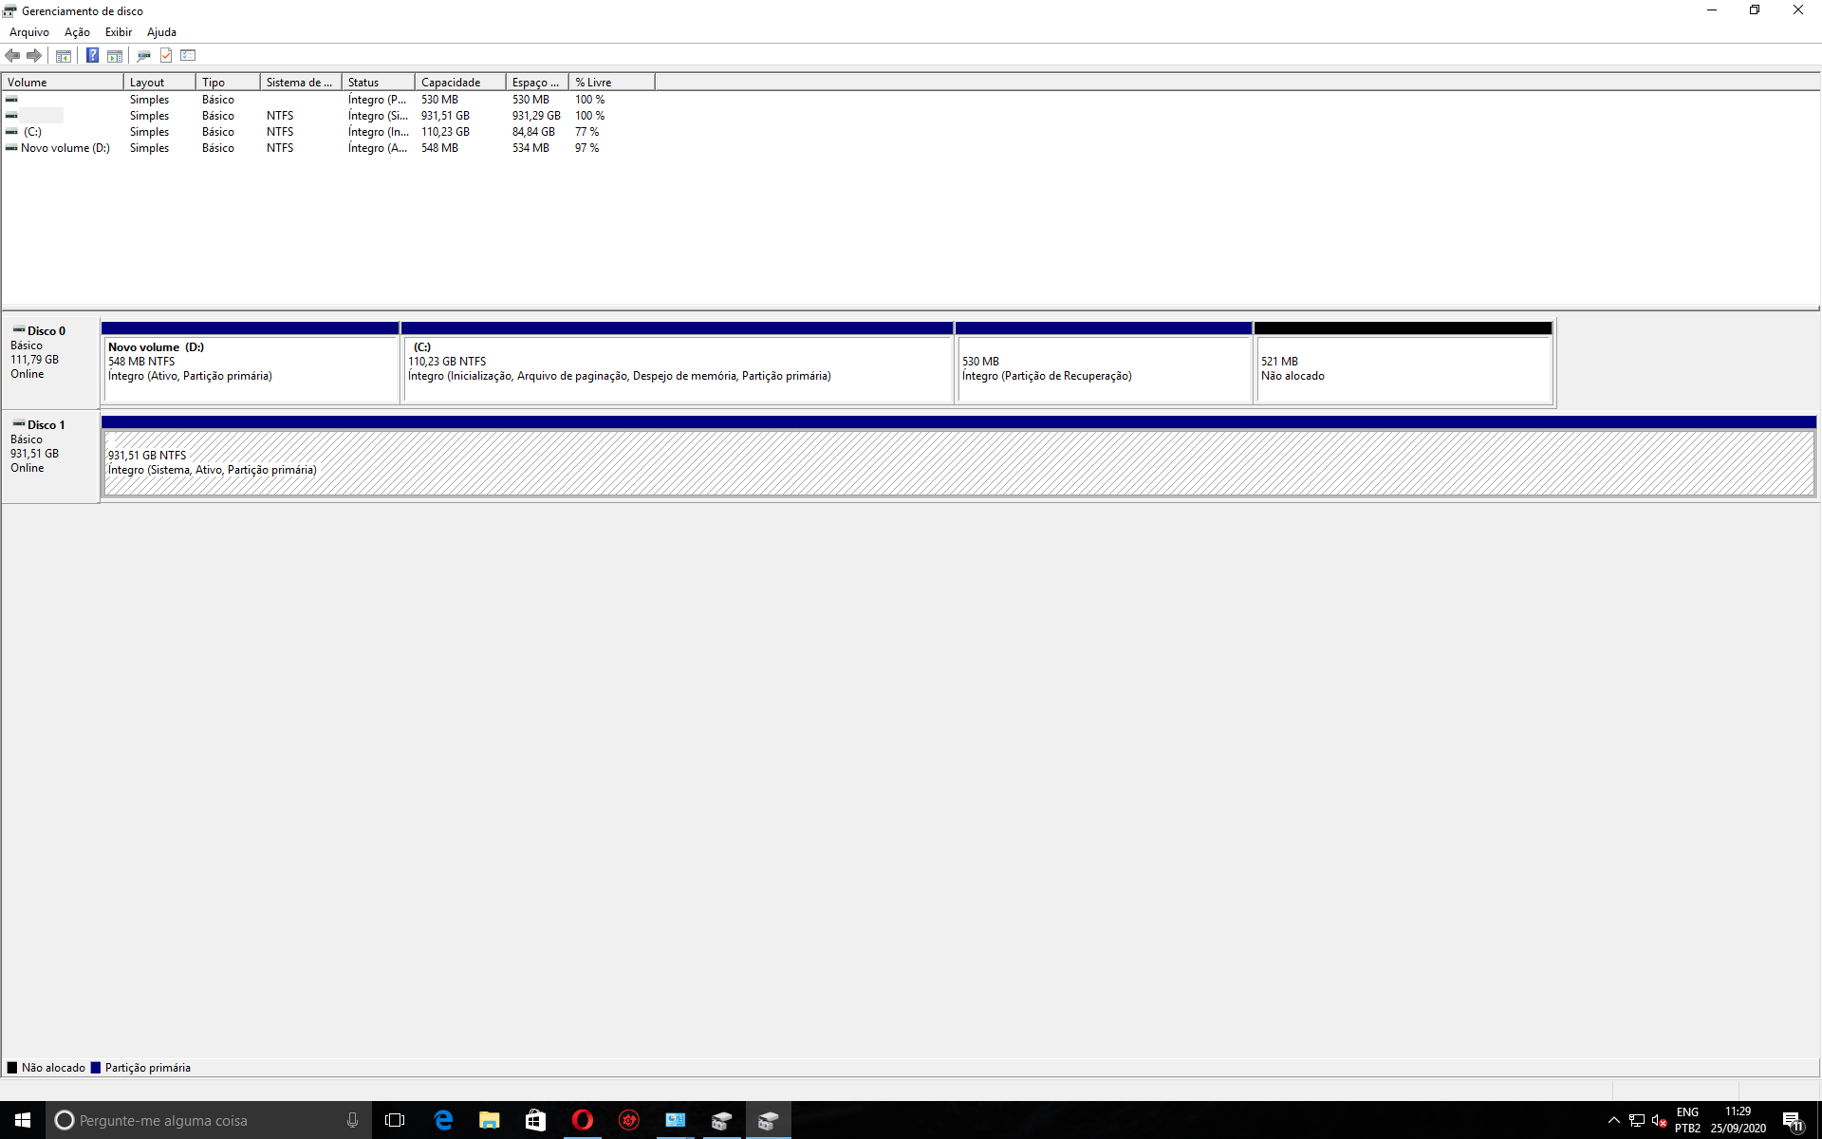Screen dimensions: 1822x1139
Task: Open the Ajuda menu
Action: pos(161,32)
